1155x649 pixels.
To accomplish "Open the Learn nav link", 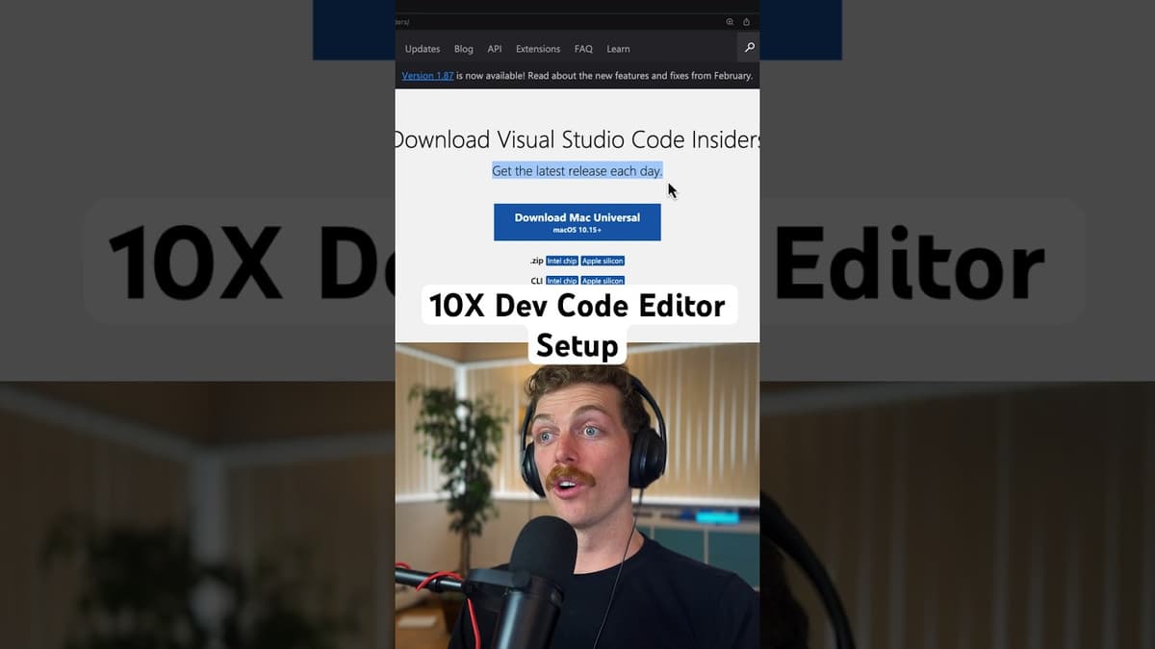I will 618,49.
